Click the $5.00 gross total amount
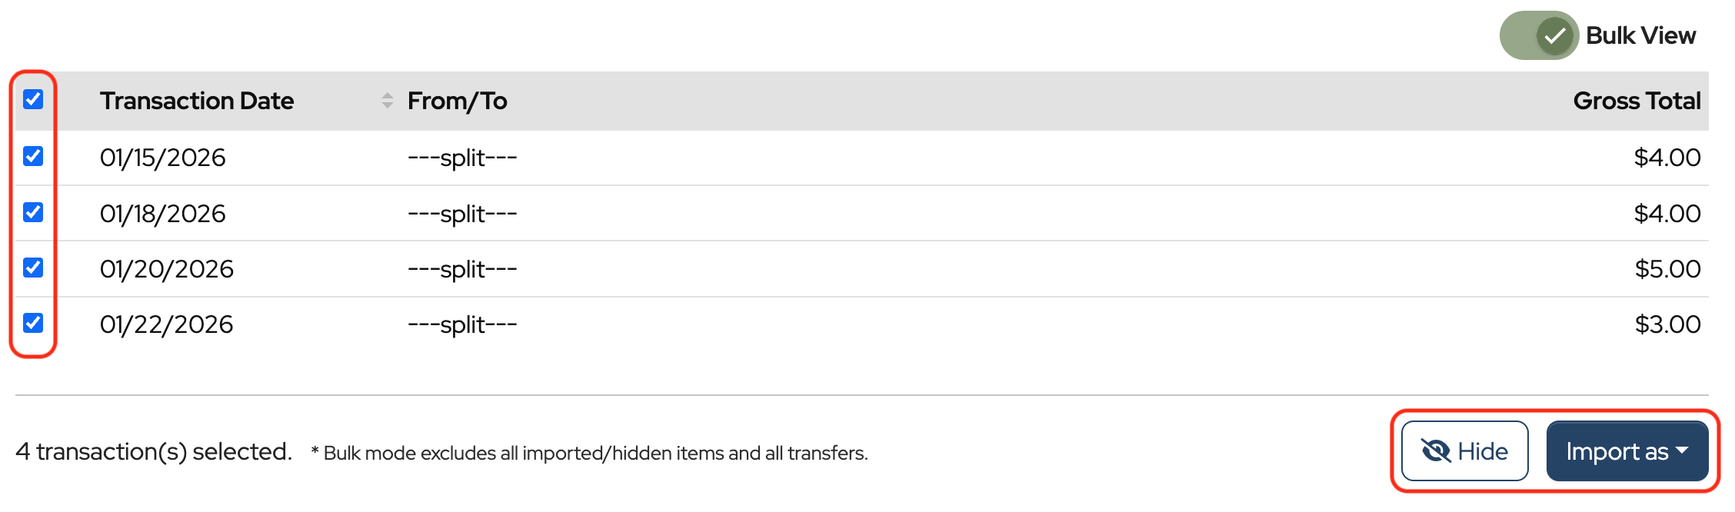The width and height of the screenshot is (1735, 512). (1667, 269)
